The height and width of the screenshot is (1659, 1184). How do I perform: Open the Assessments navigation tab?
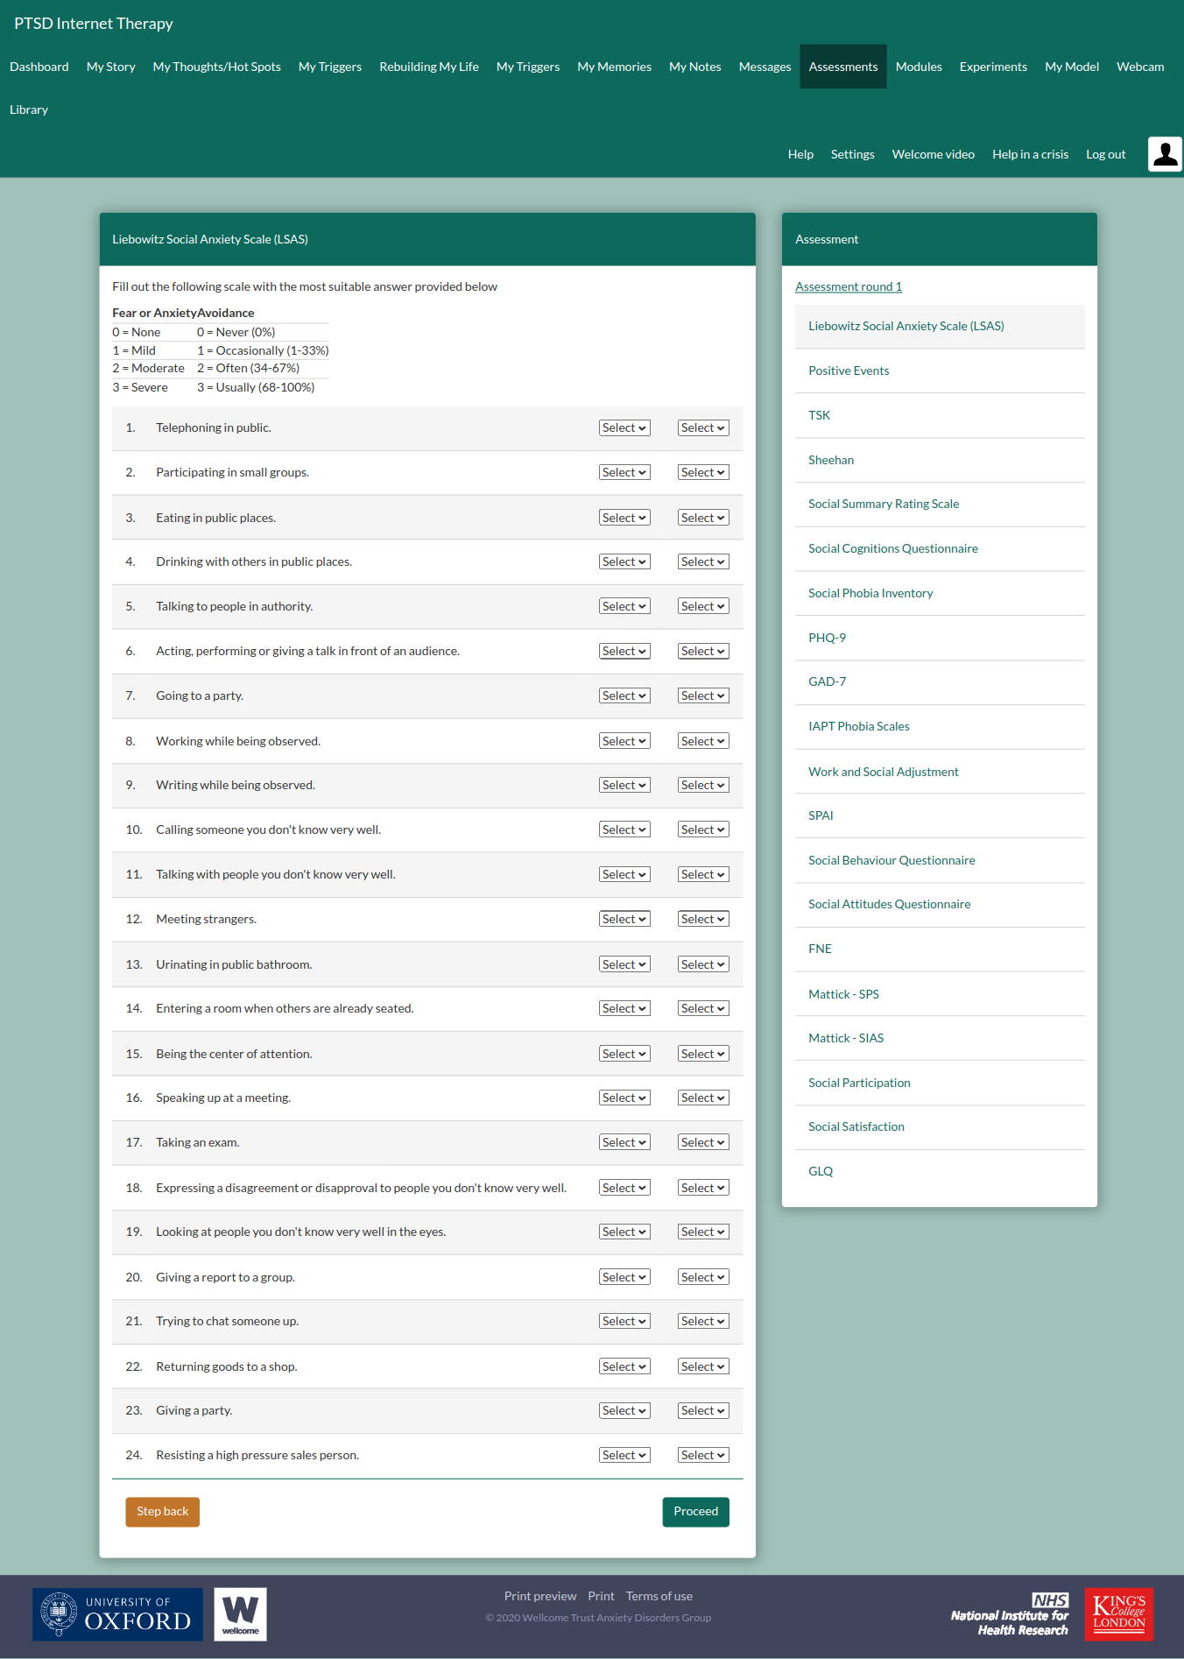pyautogui.click(x=842, y=67)
